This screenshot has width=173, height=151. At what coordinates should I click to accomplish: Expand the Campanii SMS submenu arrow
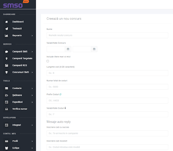[32, 52]
